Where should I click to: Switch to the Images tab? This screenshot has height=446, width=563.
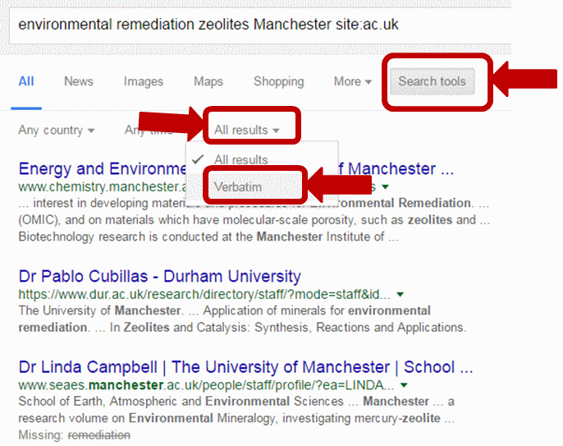click(144, 81)
